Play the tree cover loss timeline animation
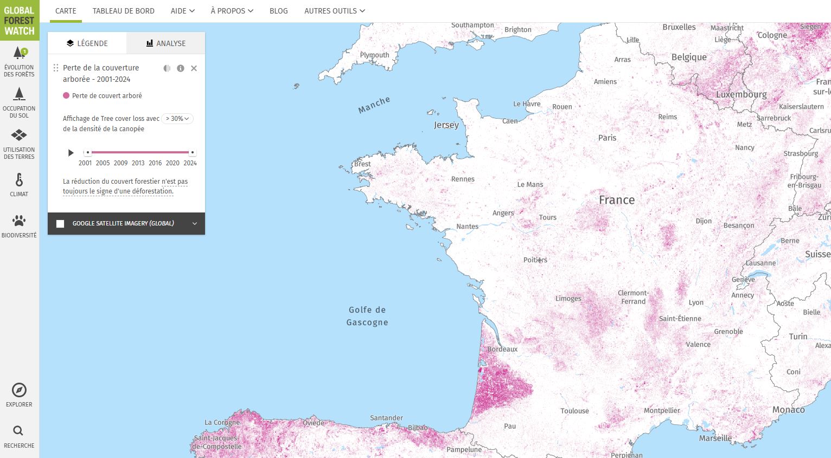The width and height of the screenshot is (831, 458). (x=71, y=153)
